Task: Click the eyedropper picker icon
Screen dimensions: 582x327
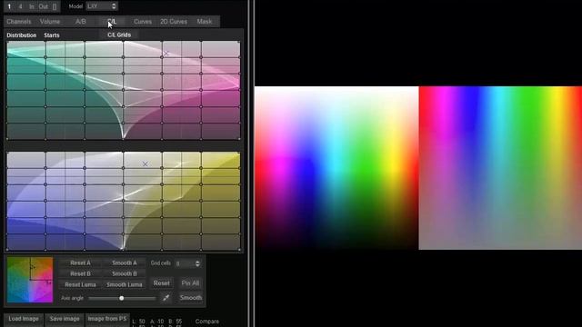Action: [x=166, y=298]
